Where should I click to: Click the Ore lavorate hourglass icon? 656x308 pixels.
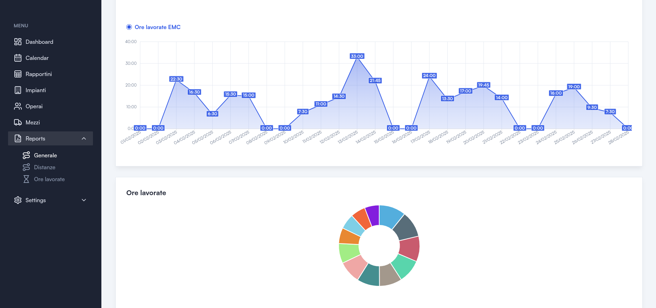(26, 179)
